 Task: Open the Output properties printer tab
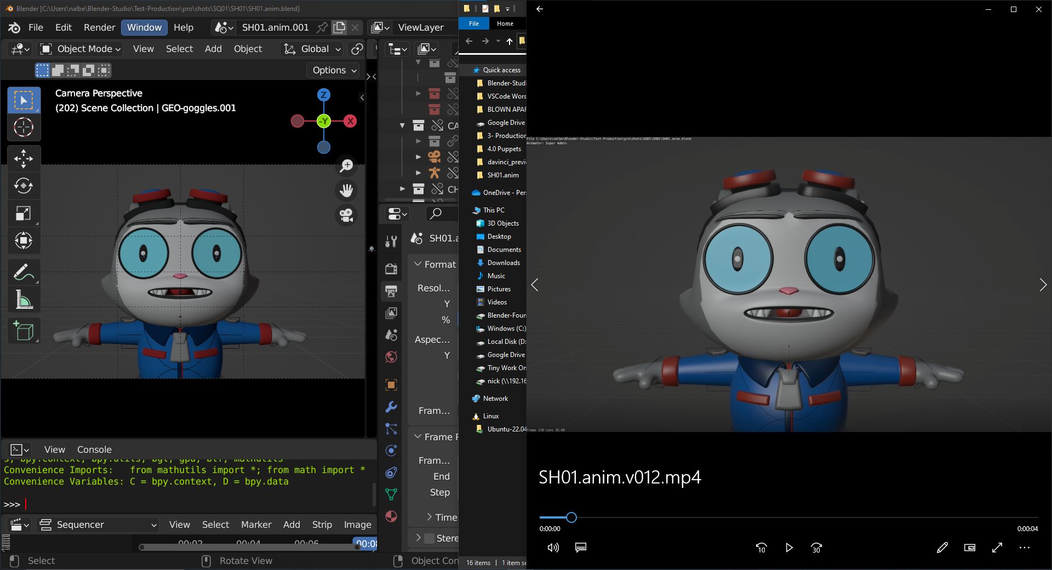pyautogui.click(x=391, y=291)
